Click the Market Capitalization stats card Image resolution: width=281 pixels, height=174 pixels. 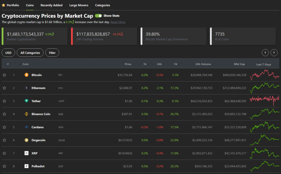click(x=34, y=36)
